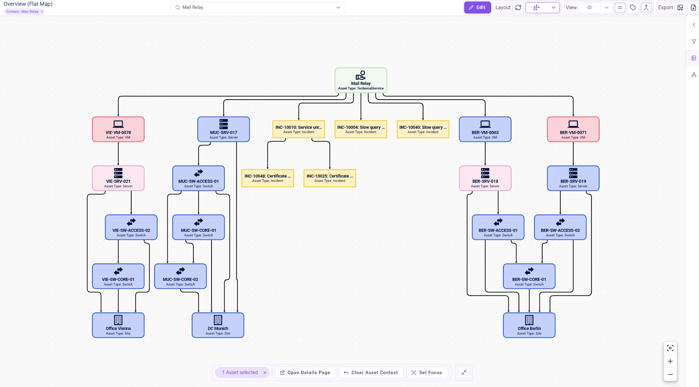Select the BER-VM-0071 VM node
Viewport: 699px width, 387px height.
coord(573,129)
